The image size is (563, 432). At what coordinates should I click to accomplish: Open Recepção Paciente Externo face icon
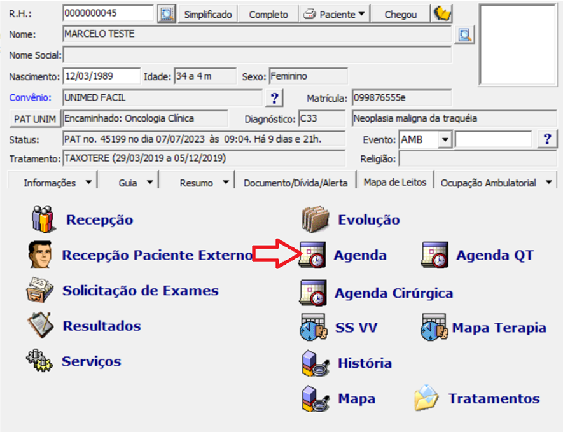tap(40, 254)
